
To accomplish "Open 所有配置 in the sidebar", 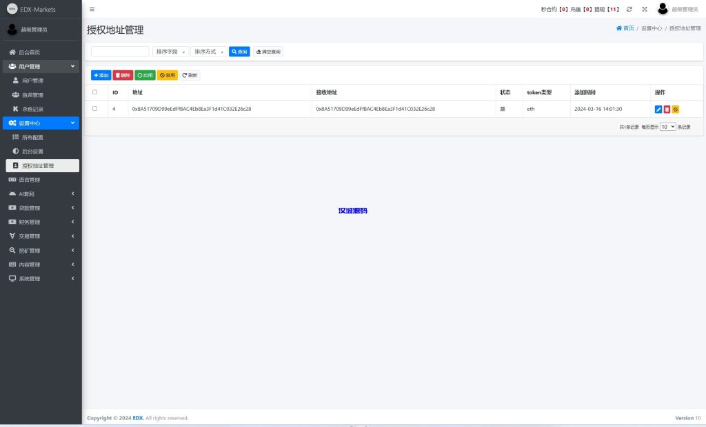I will click(x=32, y=137).
